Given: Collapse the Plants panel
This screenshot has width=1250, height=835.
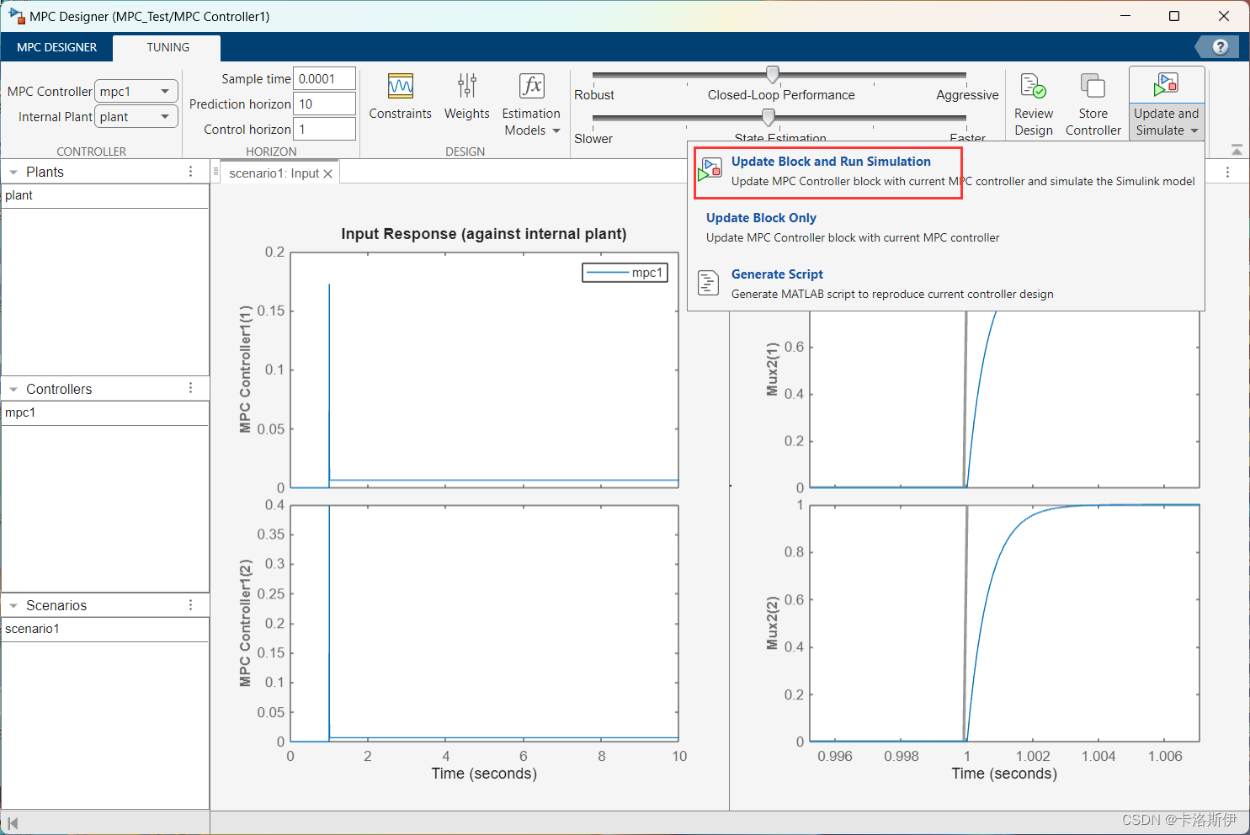Looking at the screenshot, I should click(13, 172).
